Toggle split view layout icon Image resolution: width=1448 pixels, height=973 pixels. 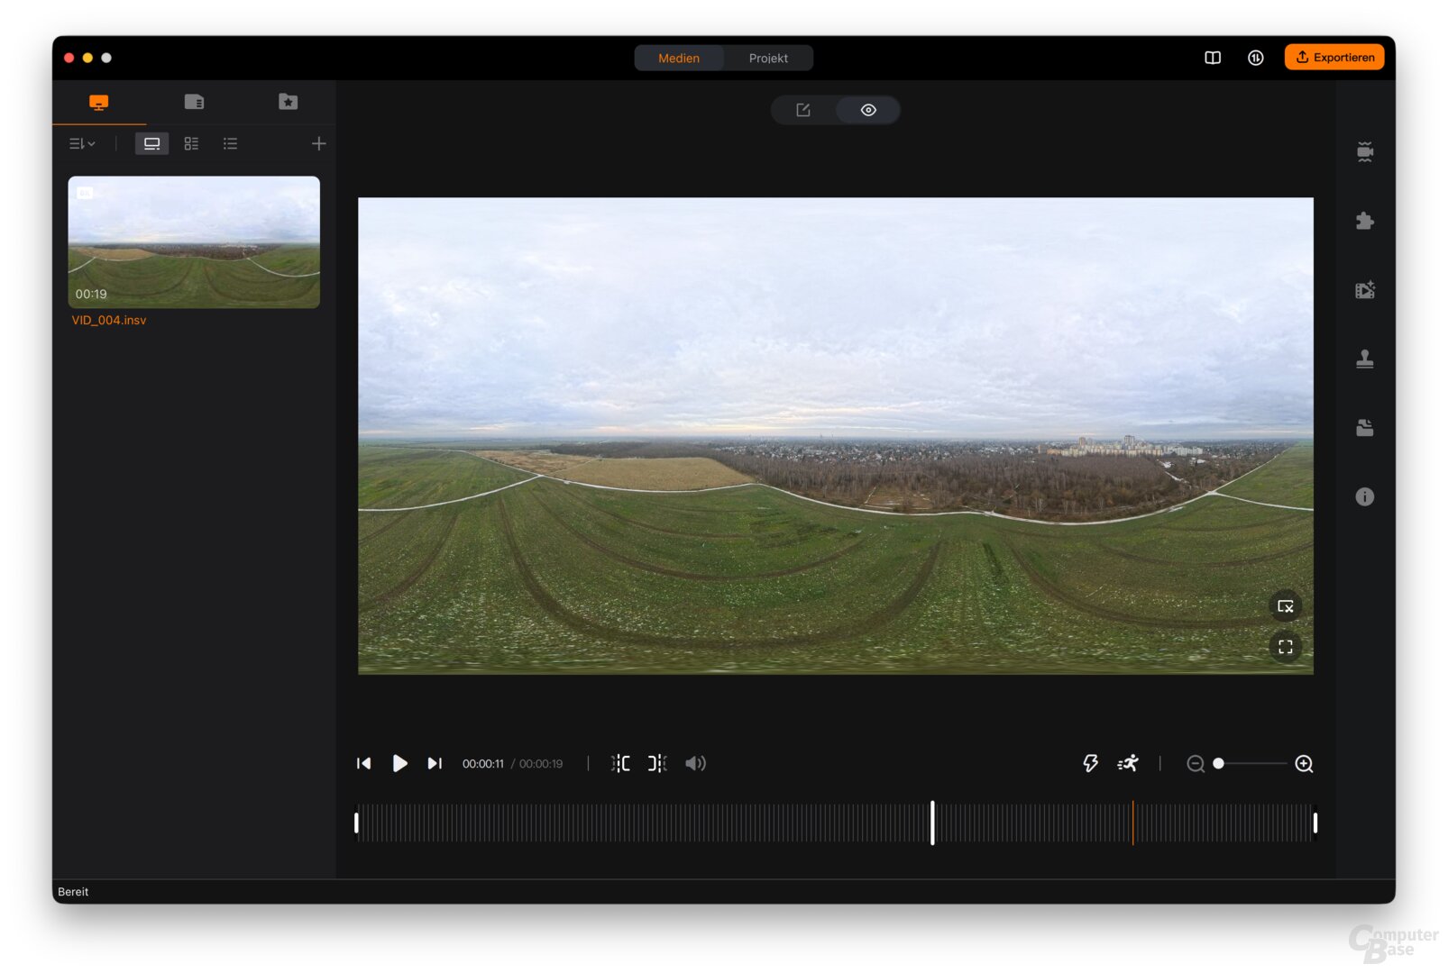click(1212, 58)
